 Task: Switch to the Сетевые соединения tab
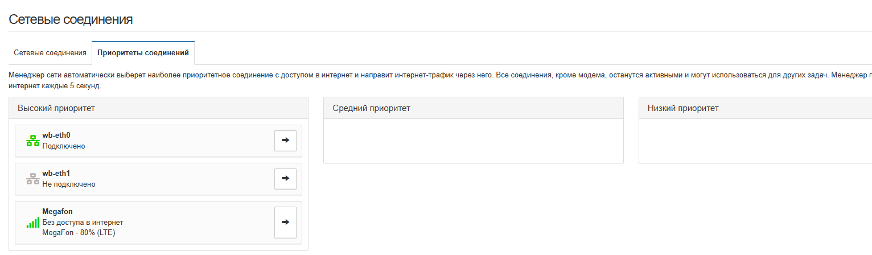(x=50, y=53)
